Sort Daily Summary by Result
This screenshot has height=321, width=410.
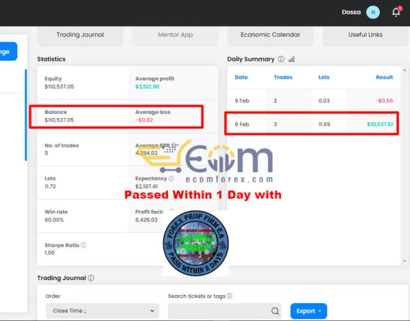tap(384, 77)
